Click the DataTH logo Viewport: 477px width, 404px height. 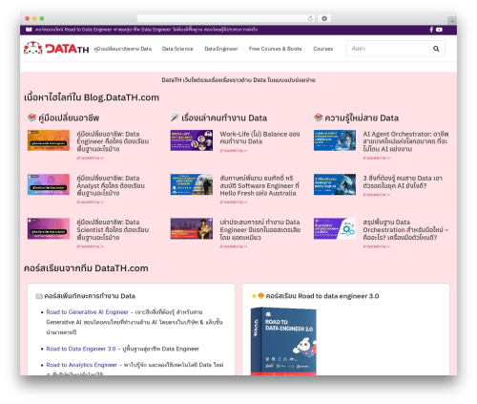56,49
